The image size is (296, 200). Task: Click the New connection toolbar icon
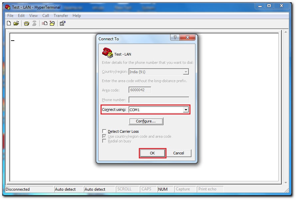pyautogui.click(x=9, y=23)
